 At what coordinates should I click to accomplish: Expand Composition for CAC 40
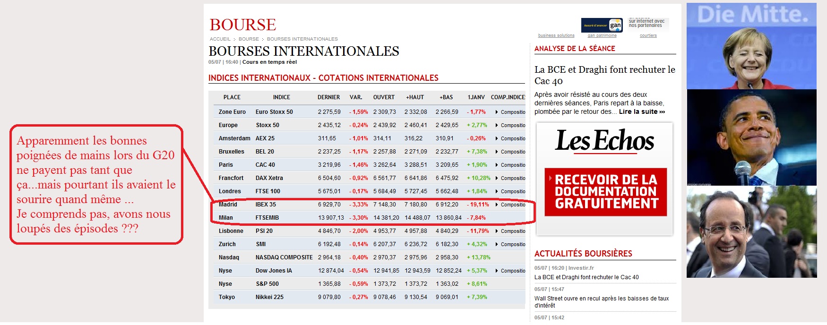(x=510, y=165)
